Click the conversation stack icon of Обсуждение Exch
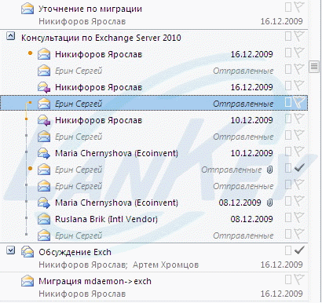Viewport: 322px width, 303px height. (27, 252)
